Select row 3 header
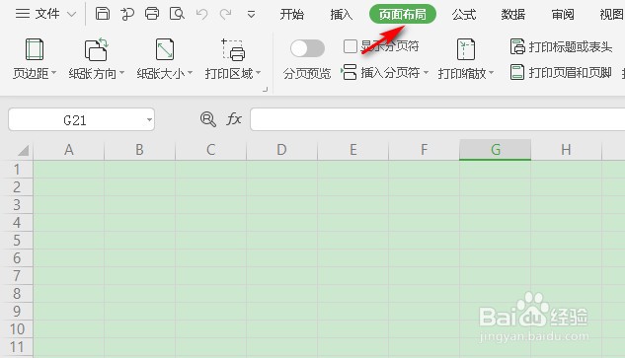Screen dimensions: 625x358 (x=17, y=205)
